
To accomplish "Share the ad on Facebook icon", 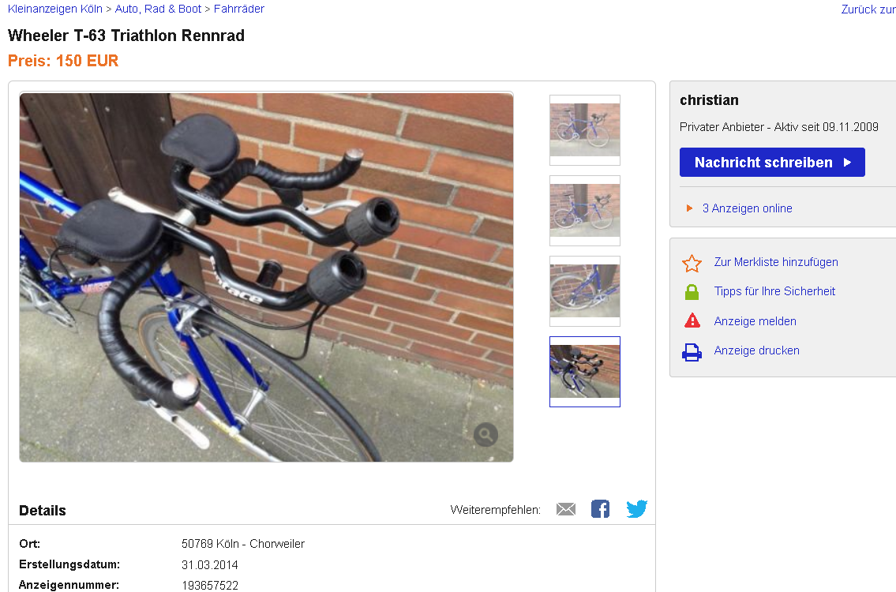I will click(x=600, y=508).
